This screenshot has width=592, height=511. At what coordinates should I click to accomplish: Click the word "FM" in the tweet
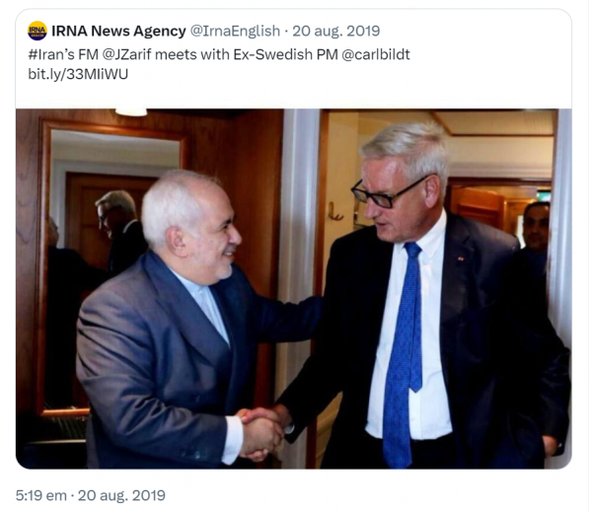tap(88, 54)
